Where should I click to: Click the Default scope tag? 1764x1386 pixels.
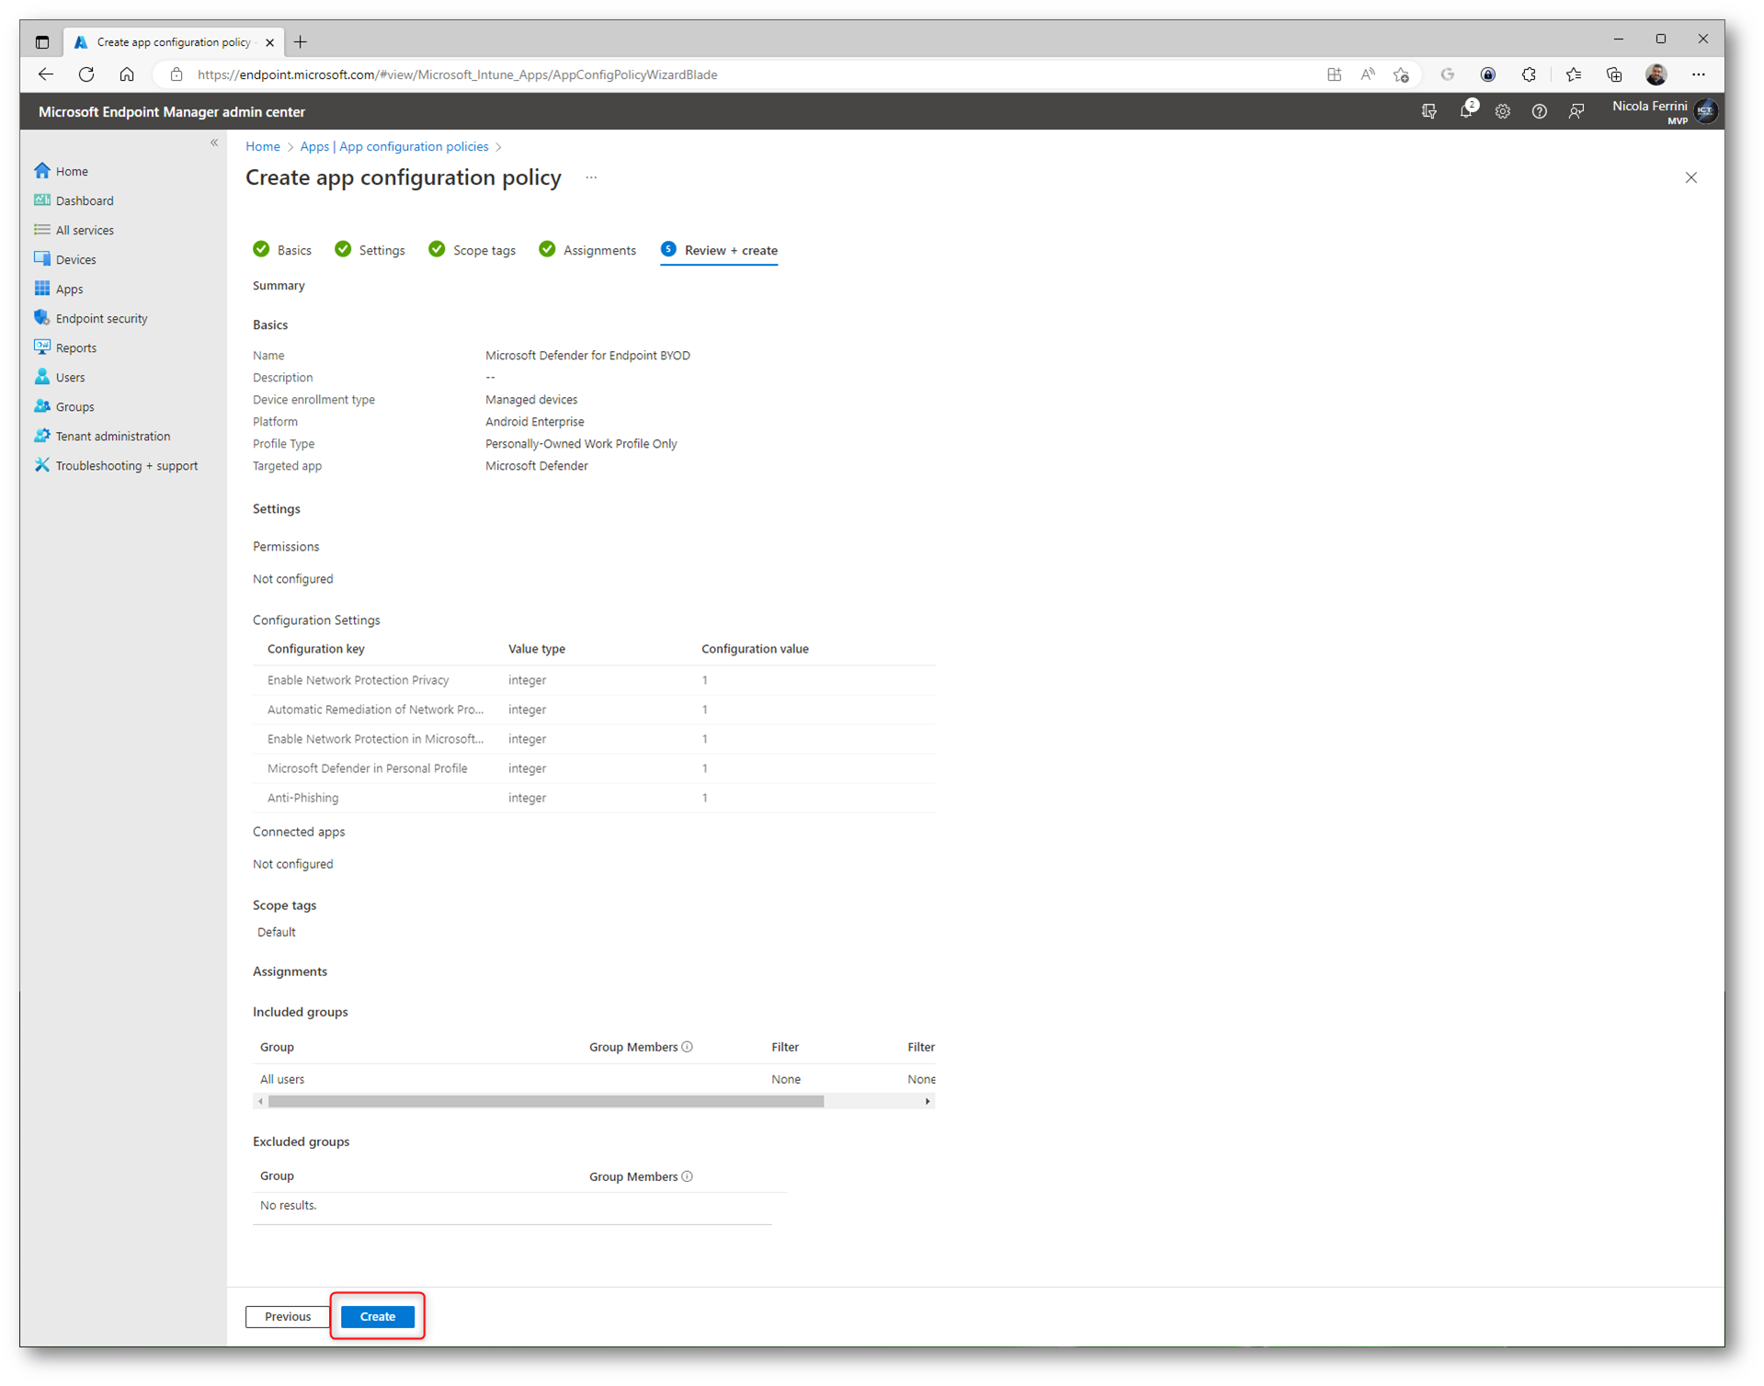click(x=276, y=932)
